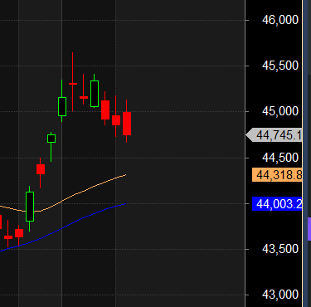Click the 43,000 price axis label
Viewport: 311px width, 307px height.
coord(280,295)
